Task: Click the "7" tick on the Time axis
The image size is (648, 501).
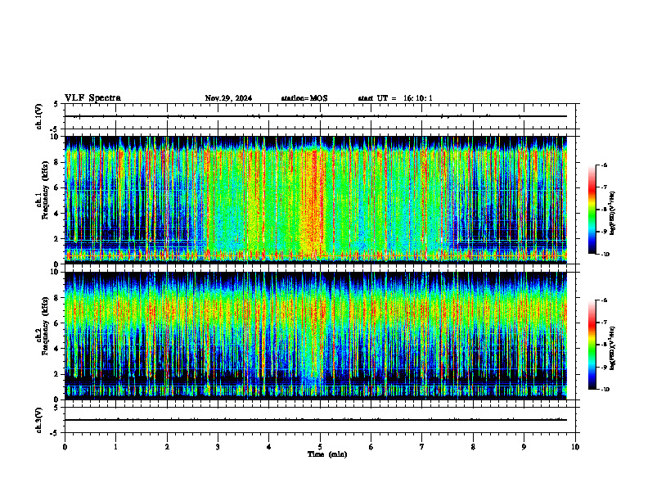Action: [x=422, y=447]
